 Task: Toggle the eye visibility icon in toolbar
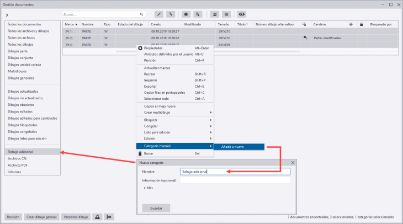(242, 14)
